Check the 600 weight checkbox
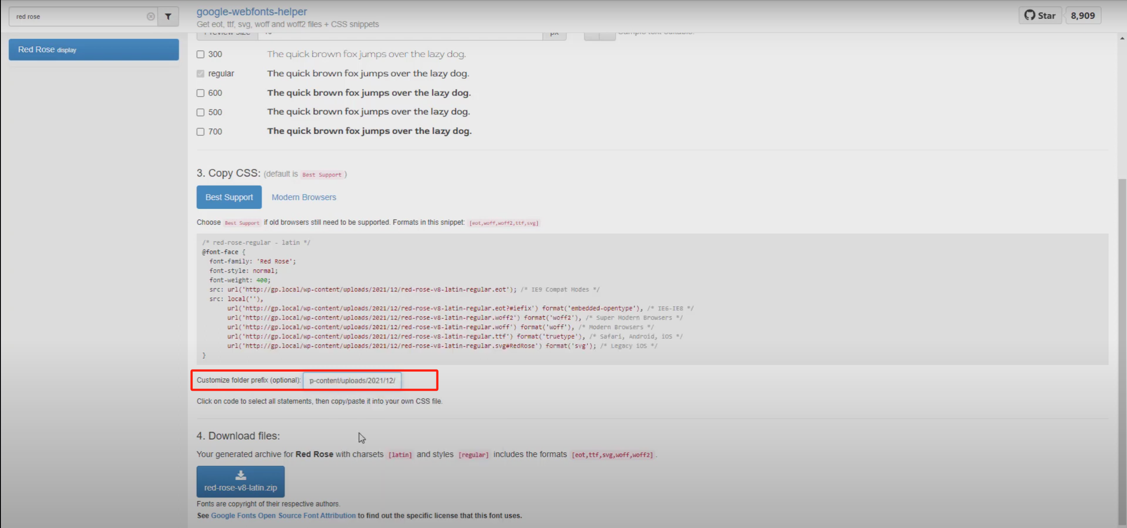This screenshot has width=1127, height=528. (200, 93)
